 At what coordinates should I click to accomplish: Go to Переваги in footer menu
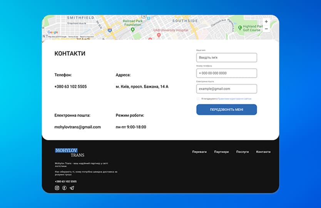(199, 152)
